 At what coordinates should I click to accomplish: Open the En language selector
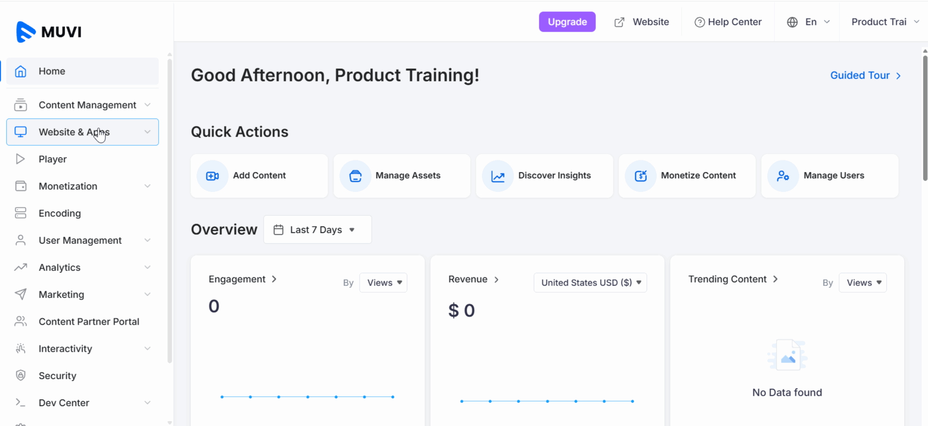point(809,22)
